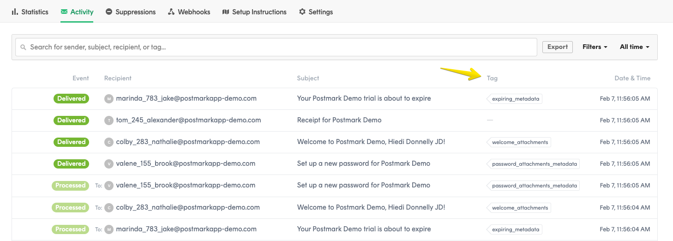The width and height of the screenshot is (673, 241).
Task: Click the Setup Instructions map icon
Action: tap(226, 12)
